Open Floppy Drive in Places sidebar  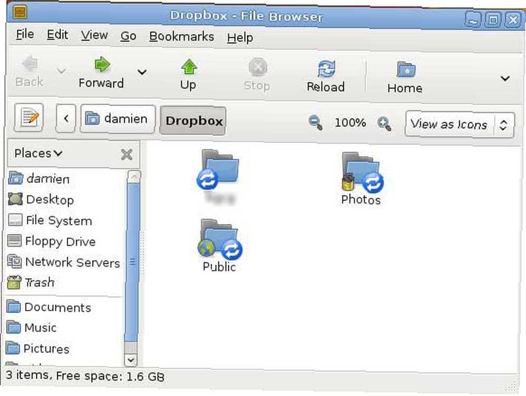pyautogui.click(x=52, y=241)
